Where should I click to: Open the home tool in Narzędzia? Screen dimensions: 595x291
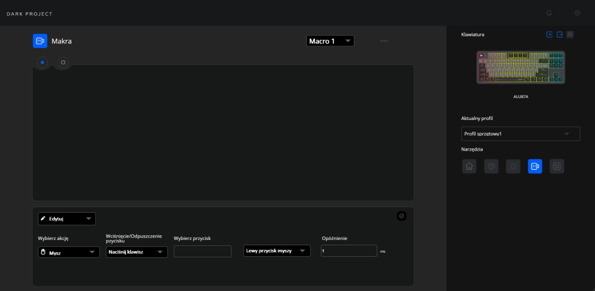[x=469, y=166]
